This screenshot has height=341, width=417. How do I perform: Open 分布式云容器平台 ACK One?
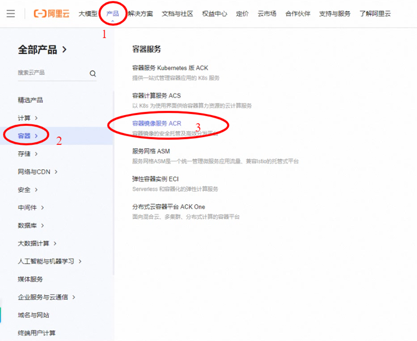coord(168,207)
